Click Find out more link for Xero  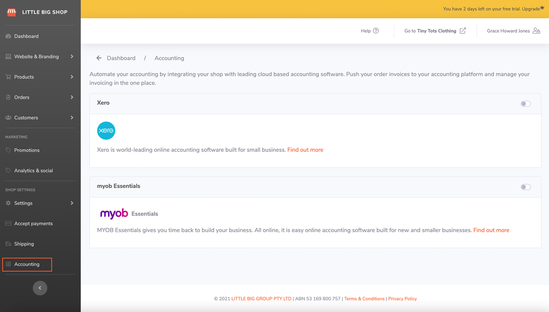click(x=305, y=150)
